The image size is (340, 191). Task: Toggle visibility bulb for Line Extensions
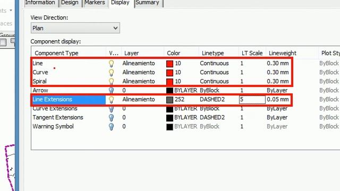coord(111,99)
